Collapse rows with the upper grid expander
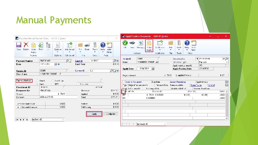The image size is (258, 145). click(x=227, y=82)
